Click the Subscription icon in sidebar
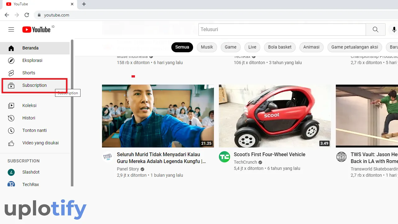This screenshot has height=224, width=398. [x=11, y=85]
